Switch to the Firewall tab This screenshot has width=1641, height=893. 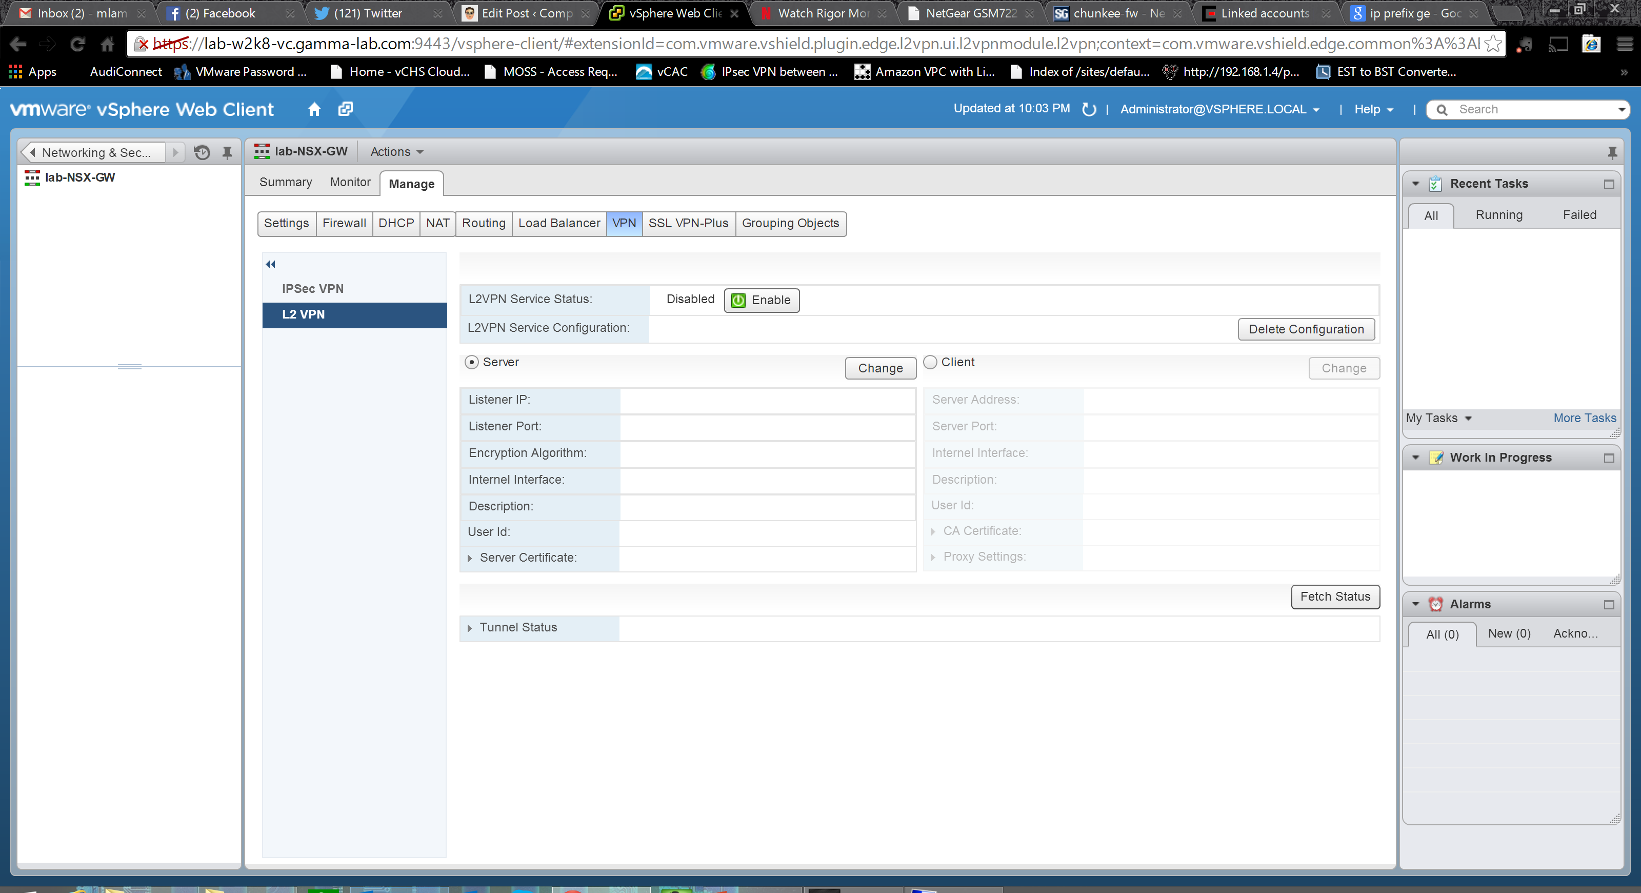click(x=344, y=224)
